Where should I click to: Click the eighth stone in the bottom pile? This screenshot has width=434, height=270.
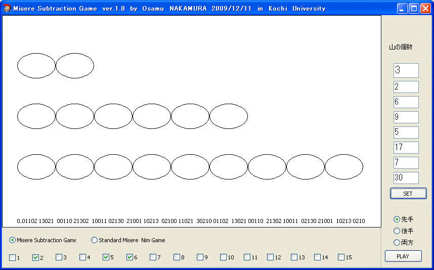[306, 167]
